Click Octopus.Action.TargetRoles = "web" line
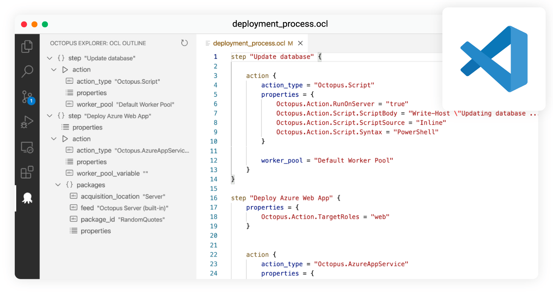The width and height of the screenshot is (553, 295). [x=326, y=217]
